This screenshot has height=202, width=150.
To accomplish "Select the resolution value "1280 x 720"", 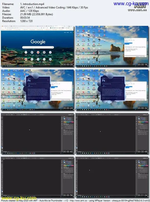I will click(x=26, y=21).
